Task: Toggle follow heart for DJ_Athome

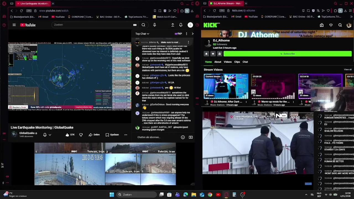Action: point(213,54)
